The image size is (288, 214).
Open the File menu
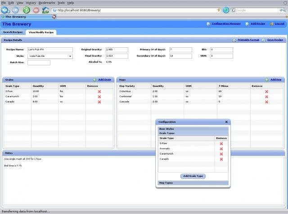pyautogui.click(x=3, y=3)
